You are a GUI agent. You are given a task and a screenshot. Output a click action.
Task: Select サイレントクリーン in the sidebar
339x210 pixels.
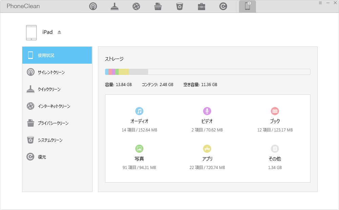57,72
